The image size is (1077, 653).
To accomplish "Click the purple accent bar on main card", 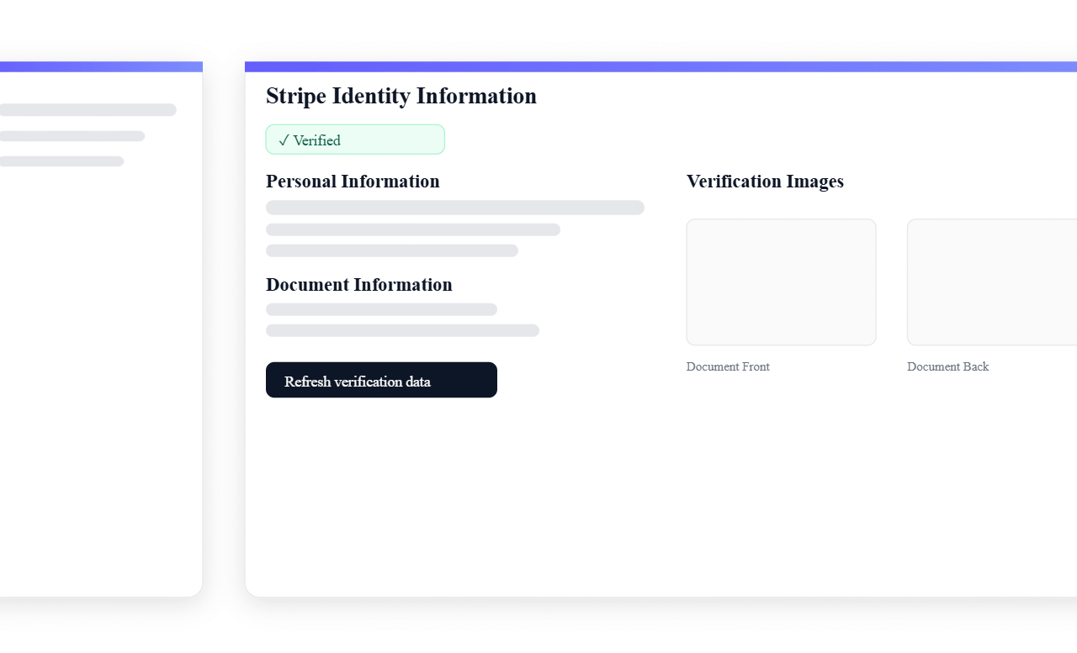I will pyautogui.click(x=661, y=64).
